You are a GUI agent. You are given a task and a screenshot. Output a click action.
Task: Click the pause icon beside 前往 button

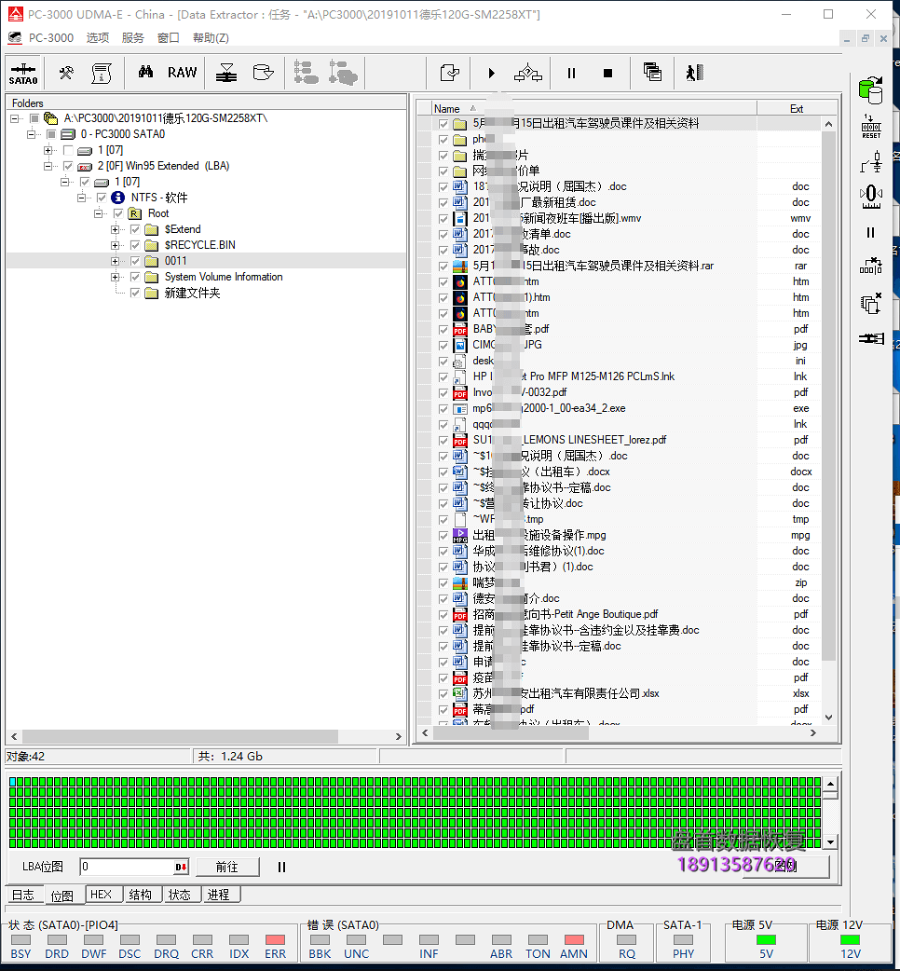pos(281,867)
